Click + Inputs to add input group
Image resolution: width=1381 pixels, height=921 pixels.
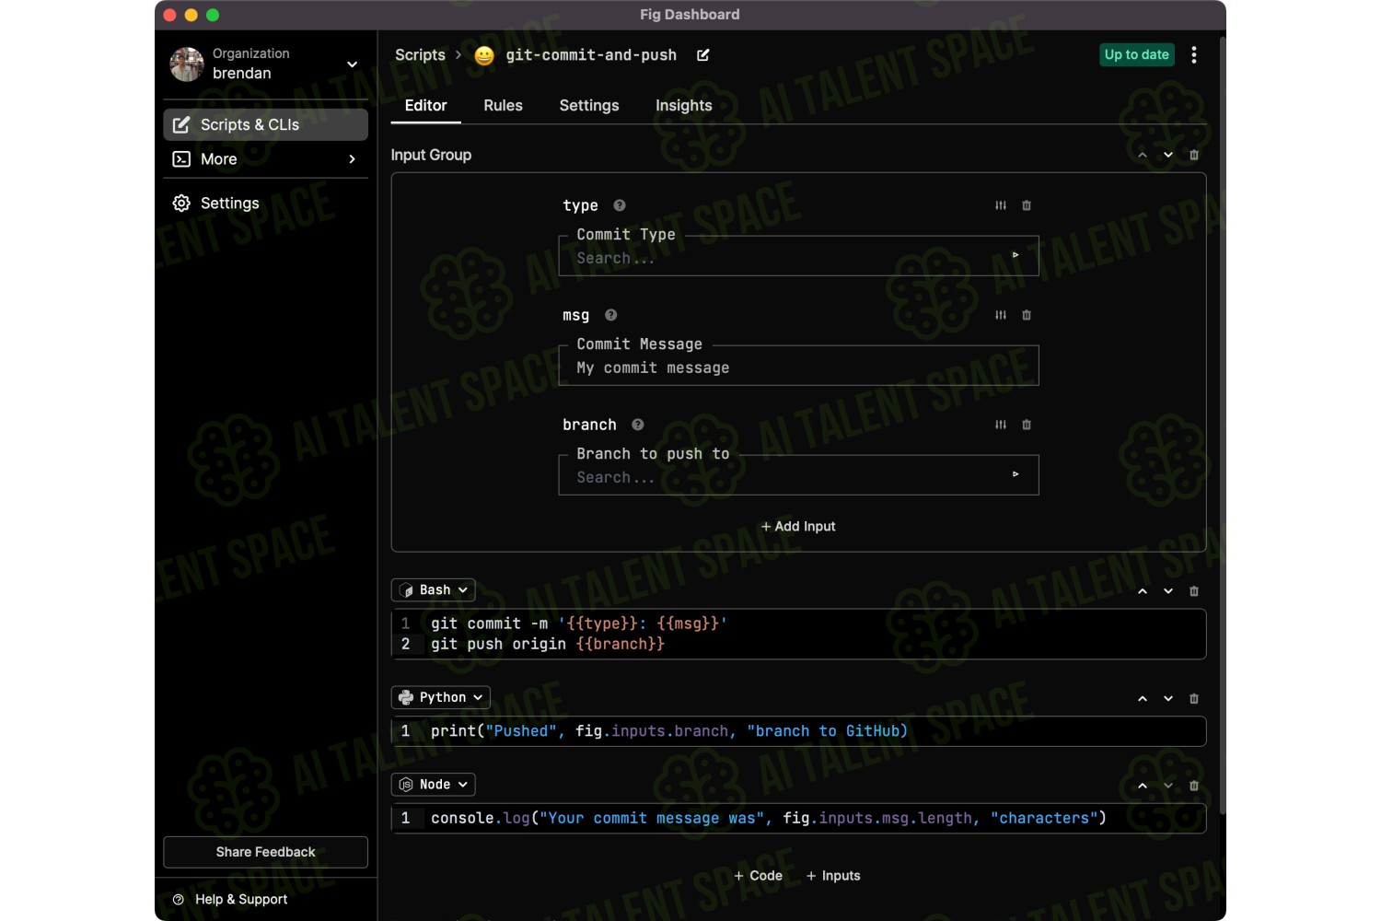tap(833, 876)
